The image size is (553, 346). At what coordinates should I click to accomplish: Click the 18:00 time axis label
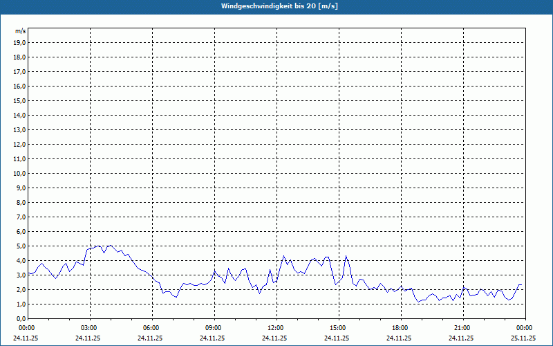click(400, 328)
